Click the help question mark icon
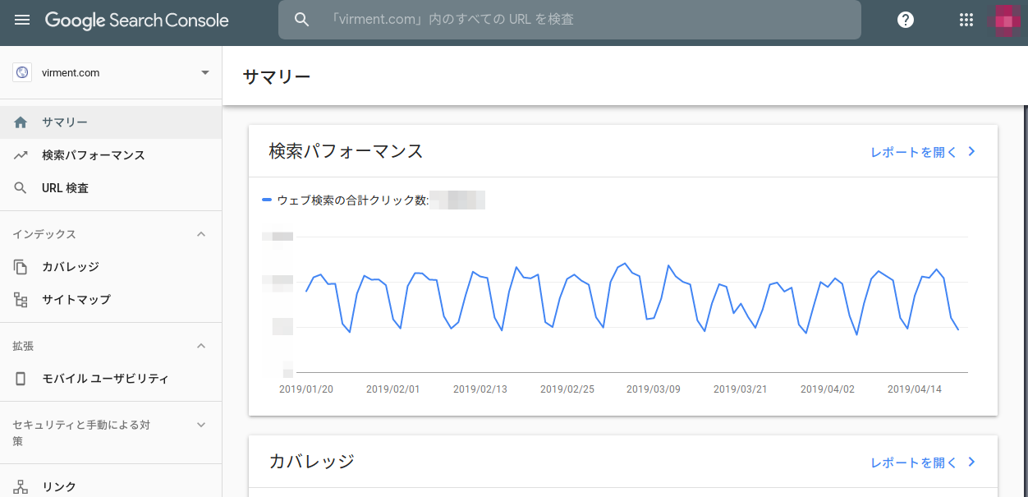1028x497 pixels. click(906, 20)
